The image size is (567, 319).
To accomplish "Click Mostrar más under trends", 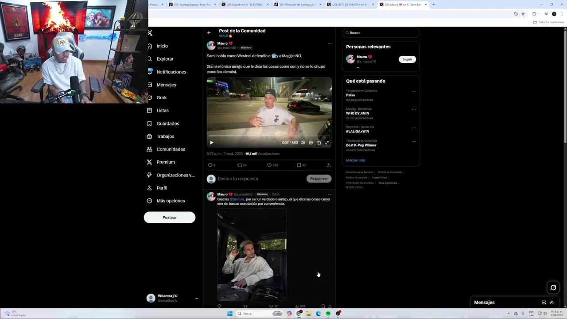I will 356,160.
